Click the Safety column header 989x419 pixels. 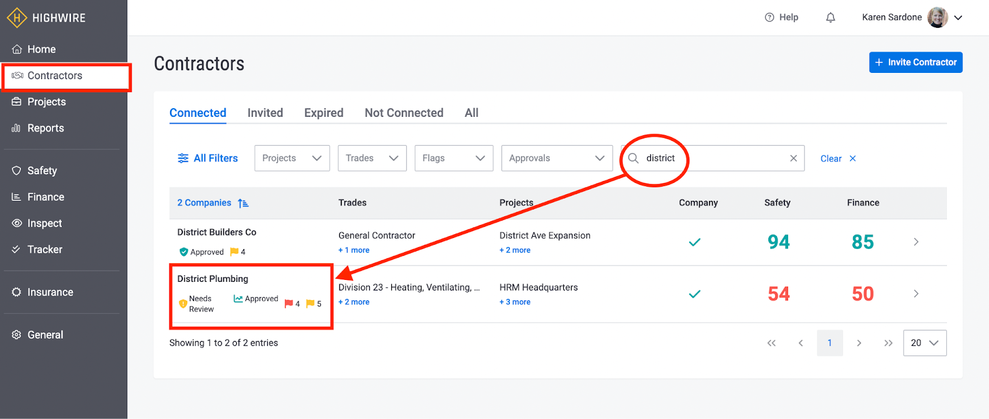click(x=777, y=203)
